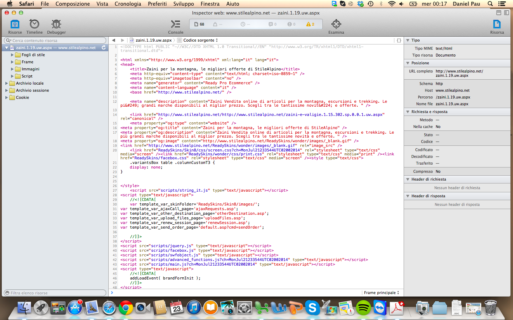Activate the Esamina element inspector
The image size is (513, 320).
click(x=336, y=24)
